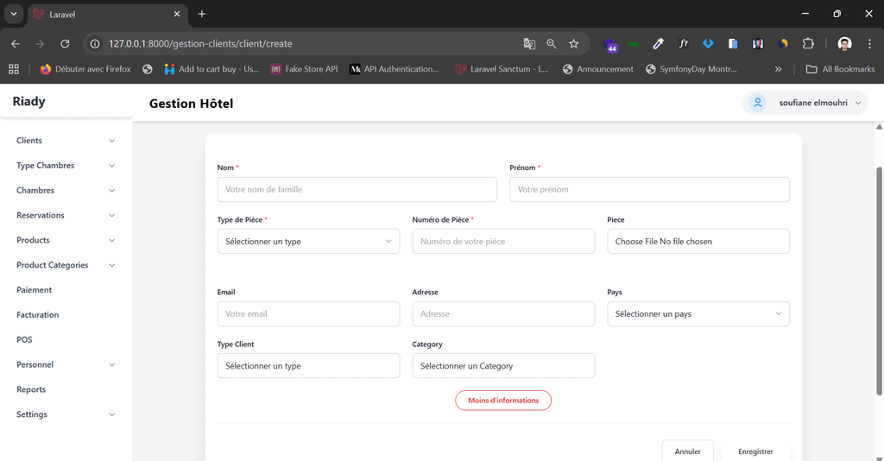Go to Paiement in the sidebar

coord(35,290)
